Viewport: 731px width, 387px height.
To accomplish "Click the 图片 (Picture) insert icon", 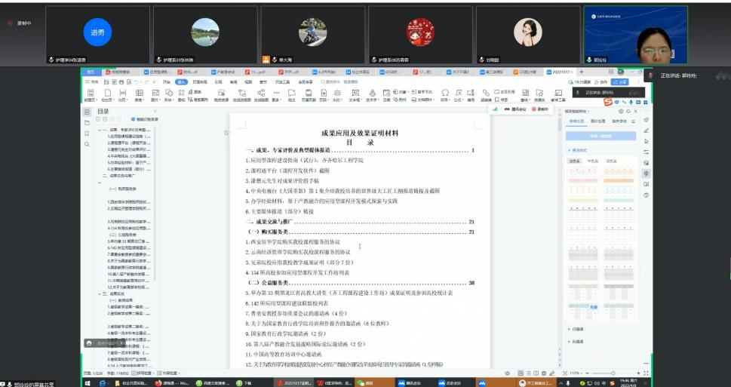I will point(155,94).
